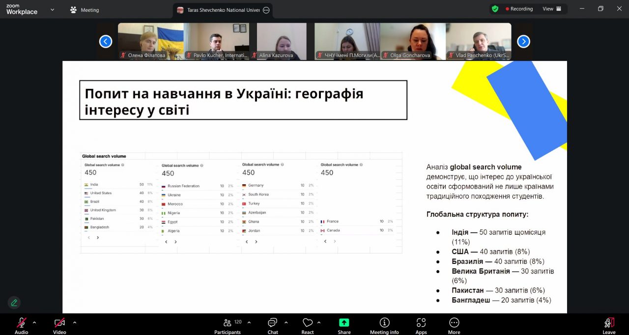
Task: Open the Participants panel
Action: pos(227,323)
